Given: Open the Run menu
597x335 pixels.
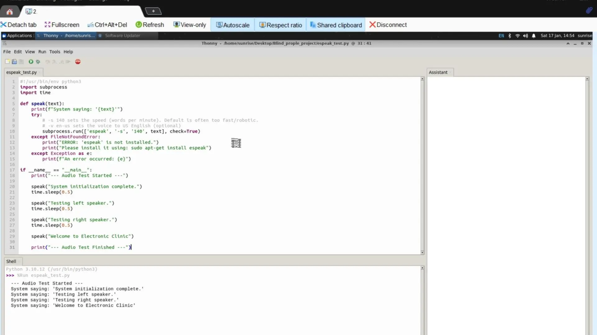Looking at the screenshot, I should pos(42,52).
